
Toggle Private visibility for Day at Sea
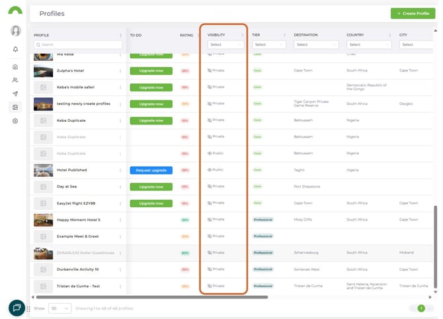tap(216, 187)
